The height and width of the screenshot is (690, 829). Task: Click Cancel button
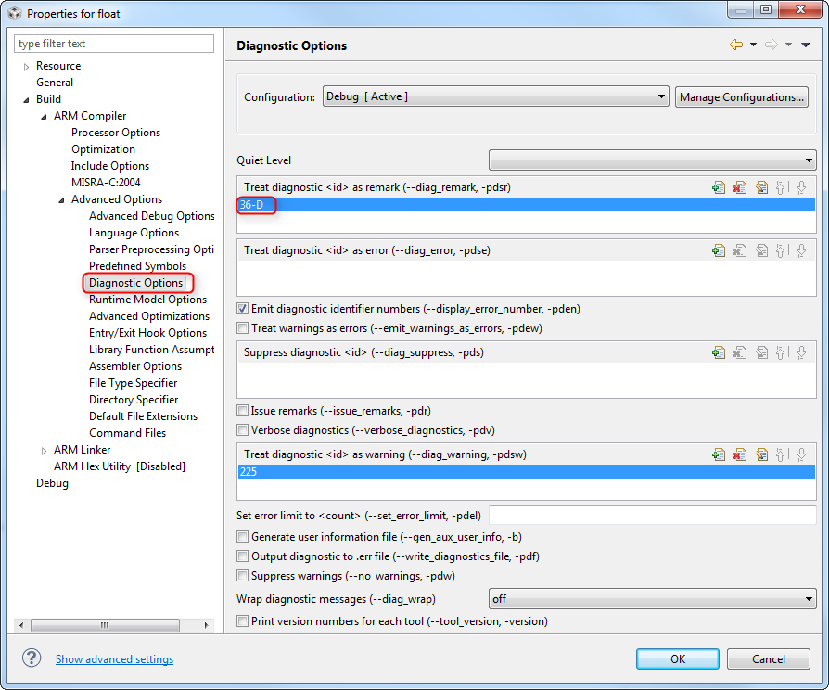(768, 658)
